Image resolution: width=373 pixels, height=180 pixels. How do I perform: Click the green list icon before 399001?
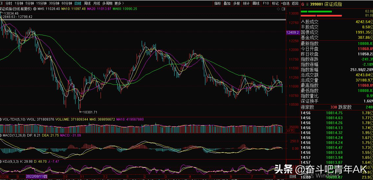point(307,4)
